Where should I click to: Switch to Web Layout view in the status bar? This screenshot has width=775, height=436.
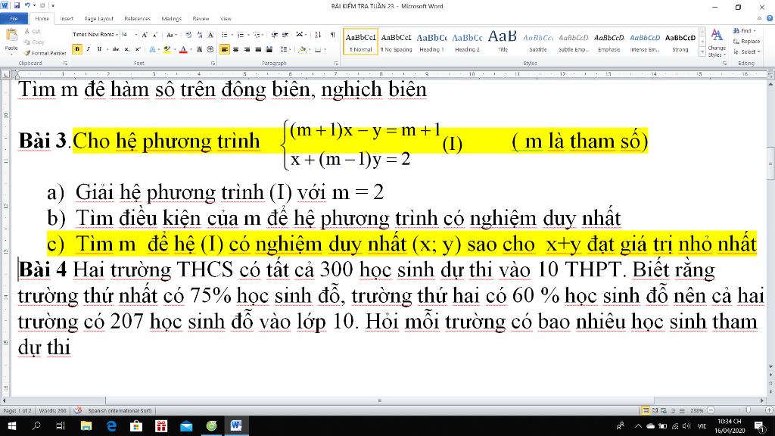(663, 410)
